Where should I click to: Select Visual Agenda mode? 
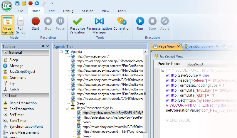(x=8, y=25)
